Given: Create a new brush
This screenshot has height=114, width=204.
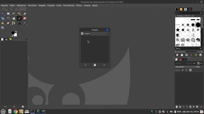Looking at the screenshot, I should [x=182, y=55].
